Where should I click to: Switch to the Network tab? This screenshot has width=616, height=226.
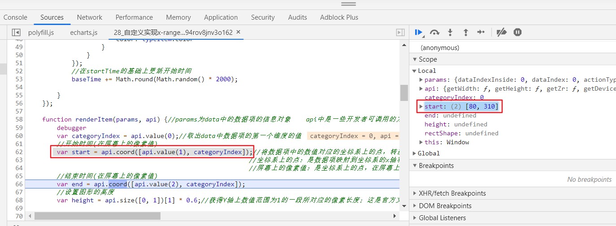click(90, 17)
